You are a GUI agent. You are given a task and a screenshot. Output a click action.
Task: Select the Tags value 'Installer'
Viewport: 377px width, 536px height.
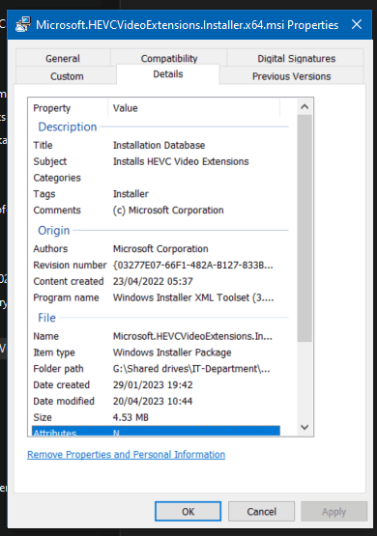pos(130,194)
